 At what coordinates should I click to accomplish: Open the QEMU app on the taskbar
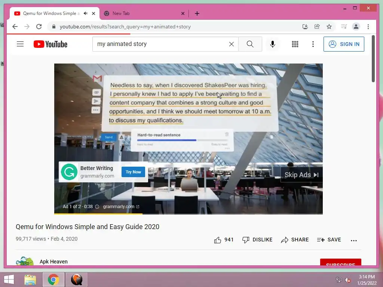pos(76,280)
